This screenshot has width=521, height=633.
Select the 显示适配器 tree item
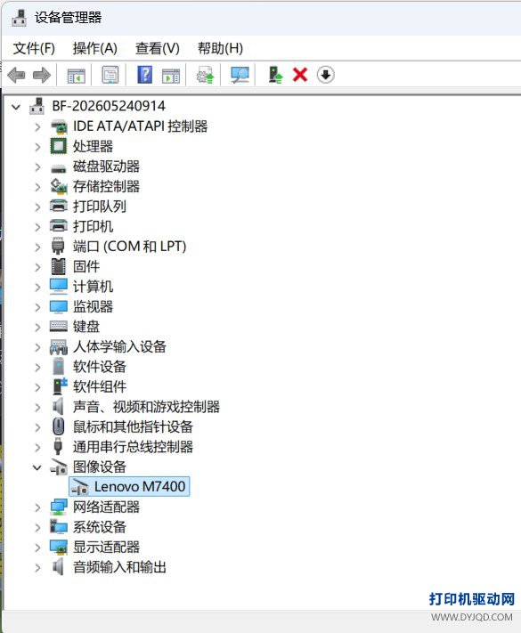(106, 548)
